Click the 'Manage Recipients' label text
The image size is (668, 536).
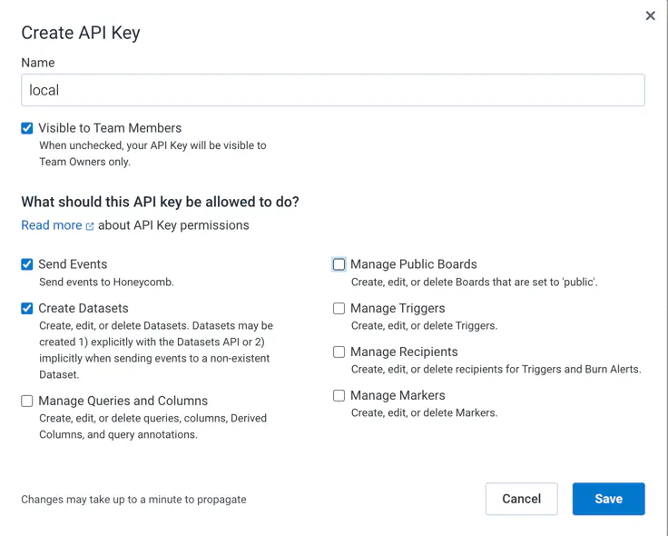pos(404,352)
